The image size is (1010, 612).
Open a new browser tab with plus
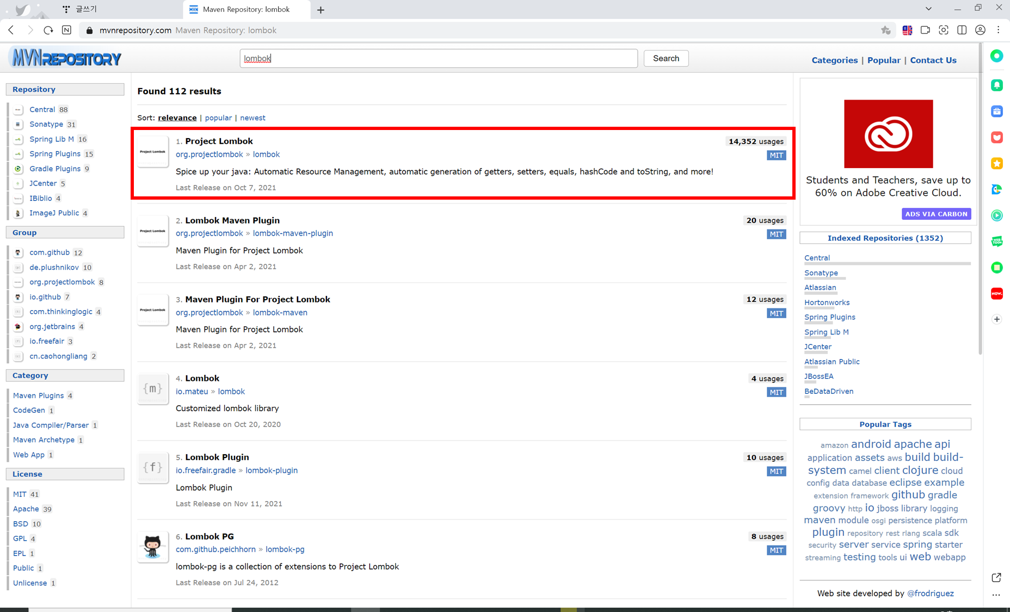pyautogui.click(x=321, y=10)
